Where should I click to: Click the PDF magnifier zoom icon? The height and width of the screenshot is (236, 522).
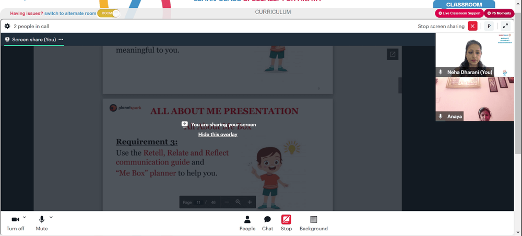click(238, 202)
